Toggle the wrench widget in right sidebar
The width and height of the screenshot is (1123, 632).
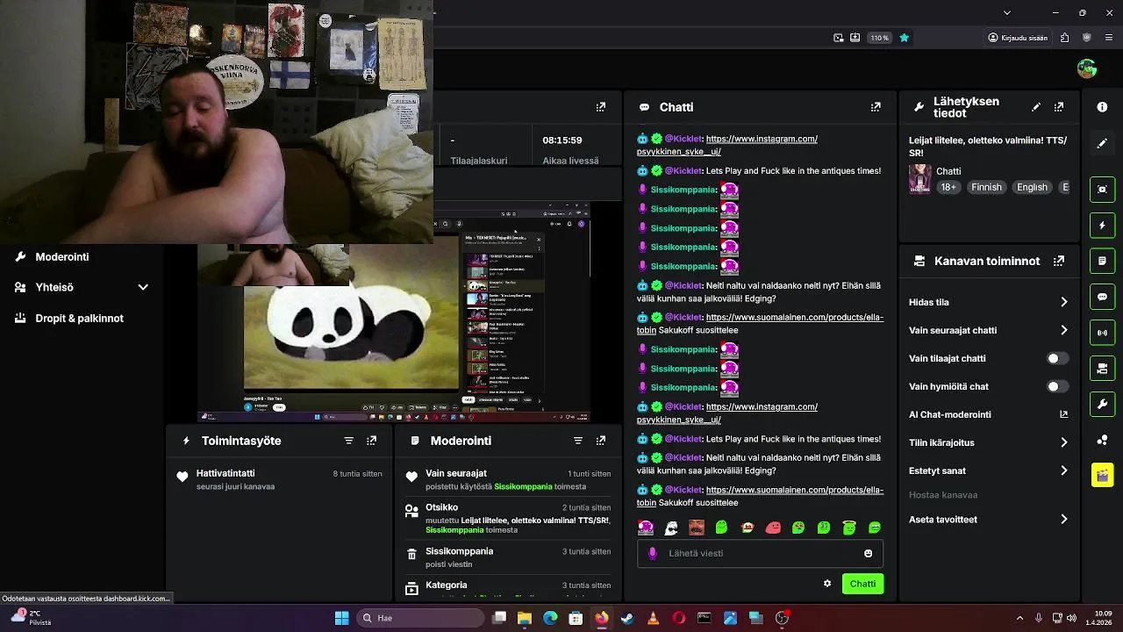click(1102, 405)
